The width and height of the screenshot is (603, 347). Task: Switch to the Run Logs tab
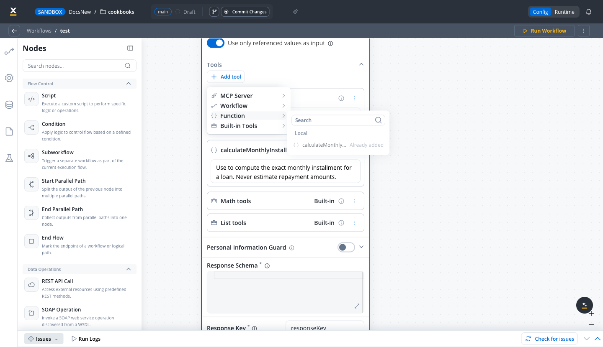(x=86, y=339)
